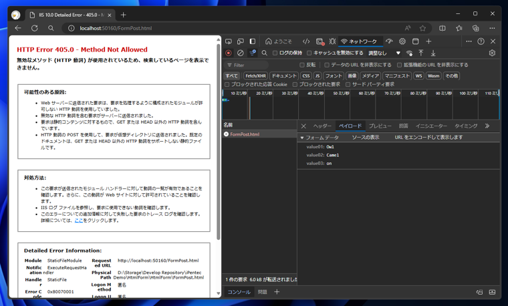The width and height of the screenshot is (508, 306).
Task: Check the 反転 checkbox
Action: [302, 65]
